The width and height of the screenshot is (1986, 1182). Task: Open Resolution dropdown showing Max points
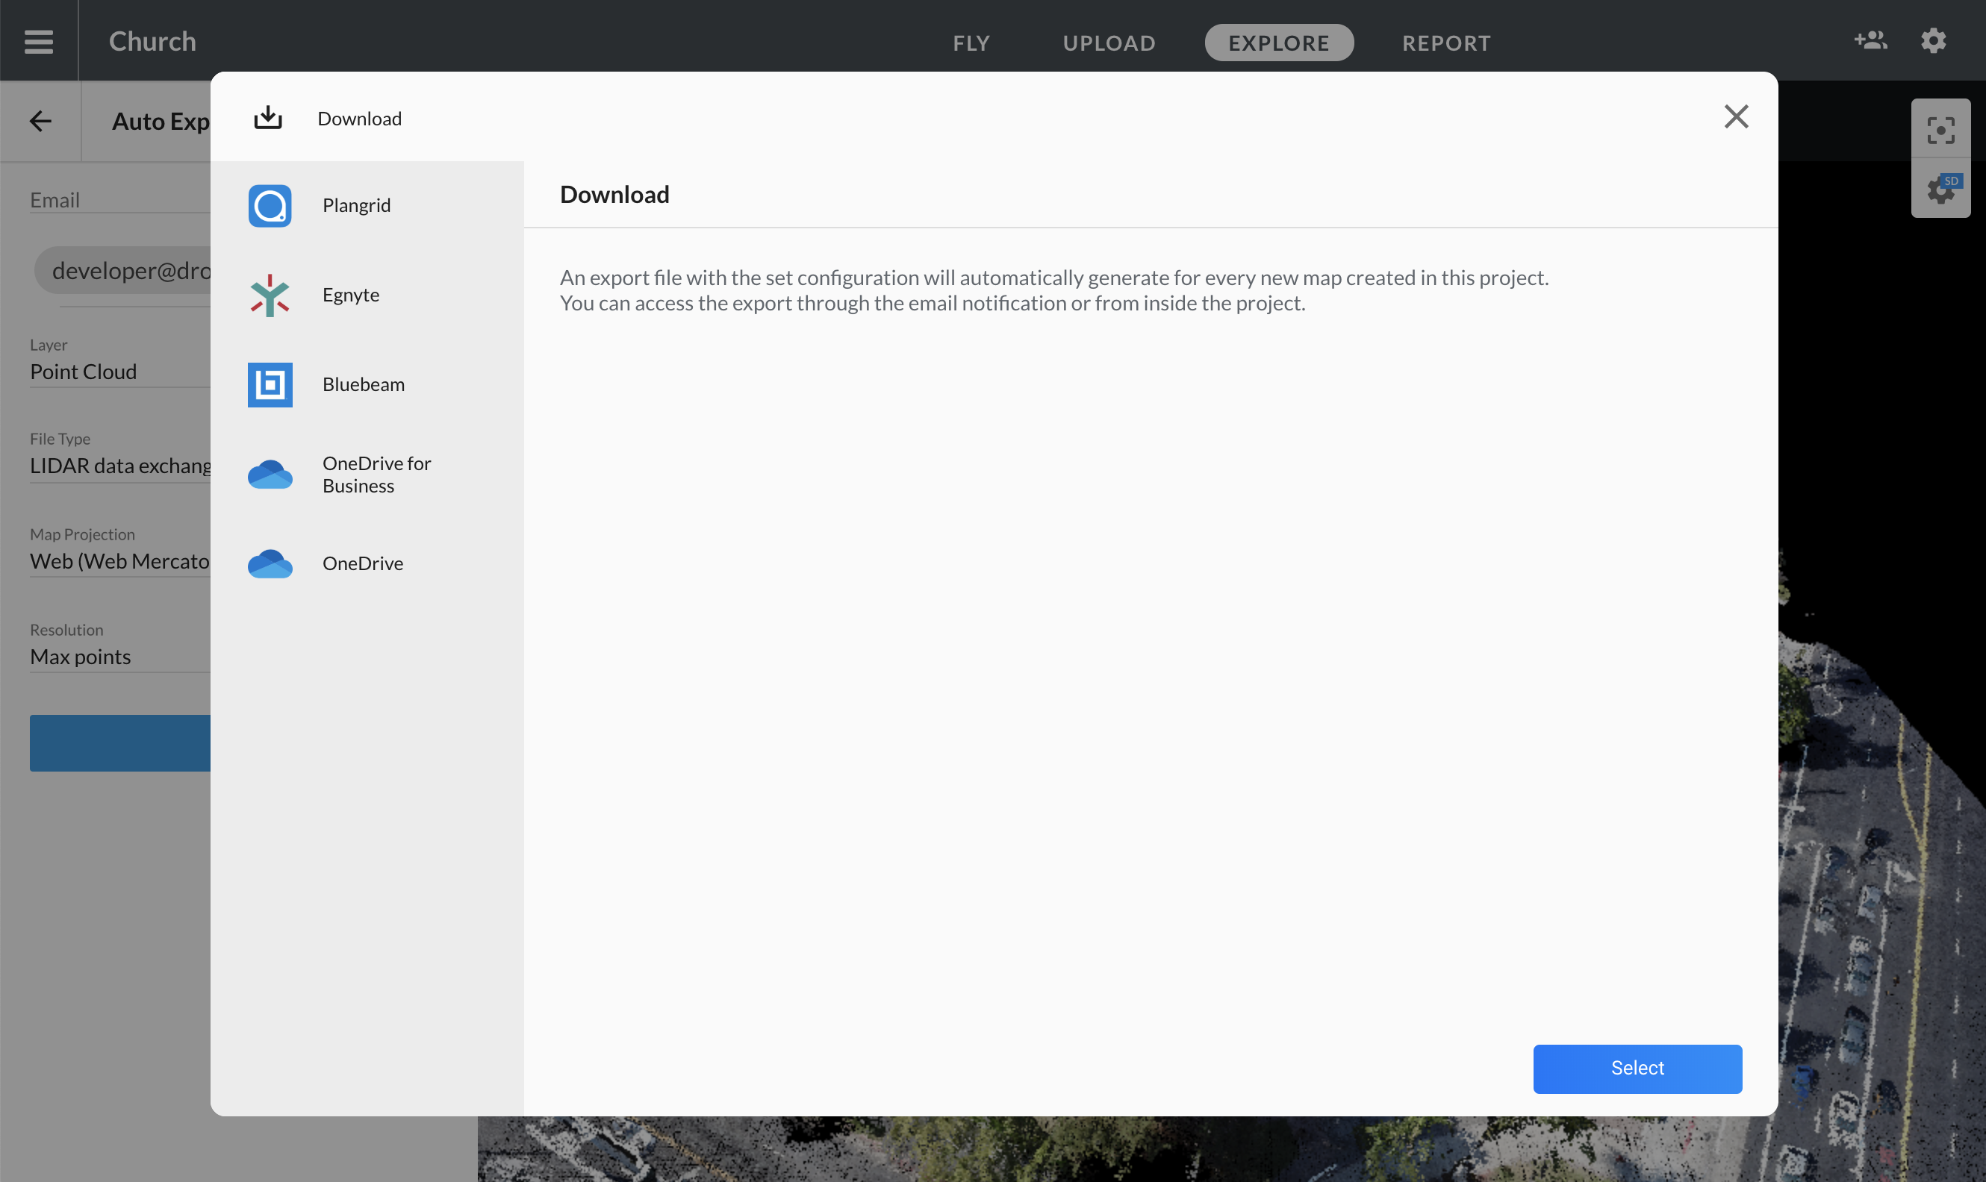coord(119,657)
